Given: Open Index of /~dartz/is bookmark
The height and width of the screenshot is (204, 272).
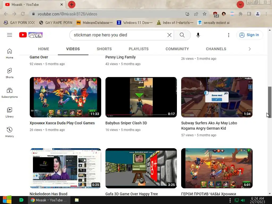Looking at the screenshot, I should [x=175, y=23].
